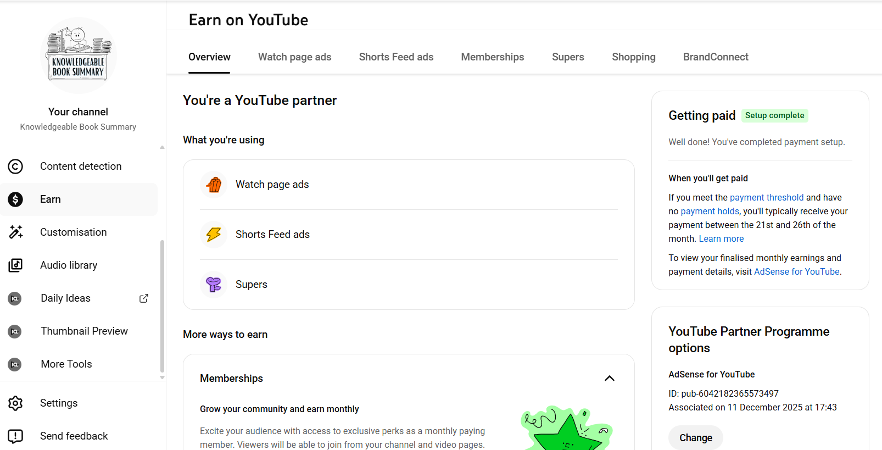
Task: Click the Daily Ideas external link icon
Action: [144, 298]
